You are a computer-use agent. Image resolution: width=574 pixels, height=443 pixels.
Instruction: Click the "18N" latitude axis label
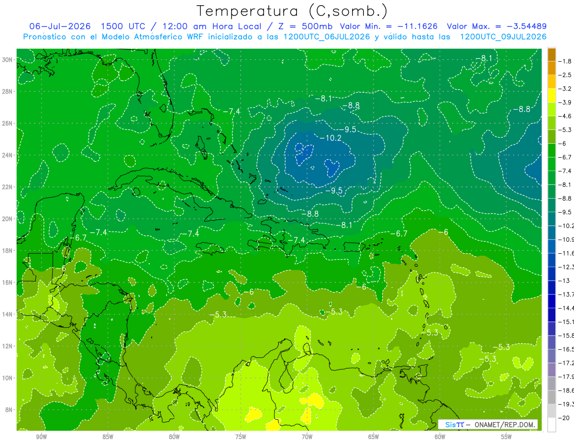click(8, 250)
